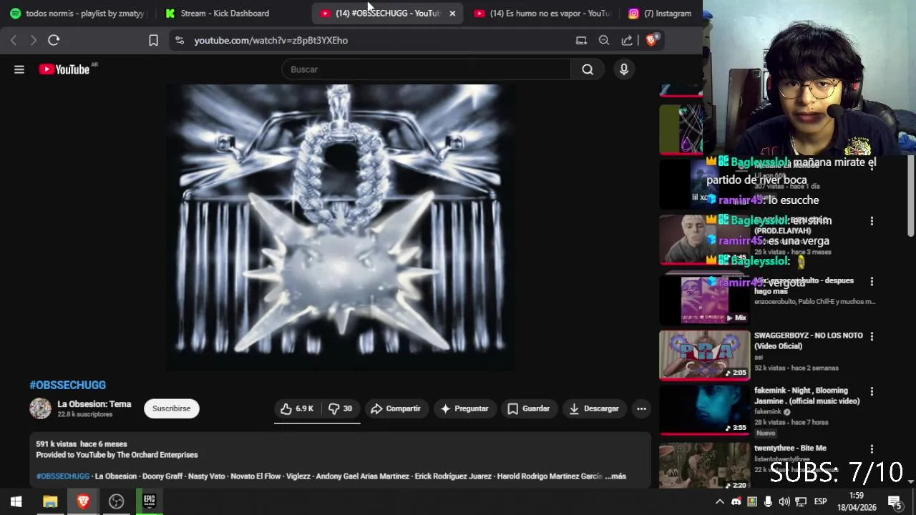916x515 pixels.
Task: Click the search magnifier button
Action: coord(588,69)
